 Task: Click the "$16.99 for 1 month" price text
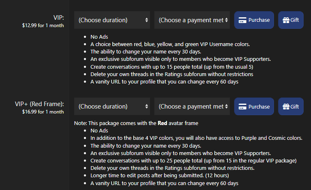[x=43, y=112]
